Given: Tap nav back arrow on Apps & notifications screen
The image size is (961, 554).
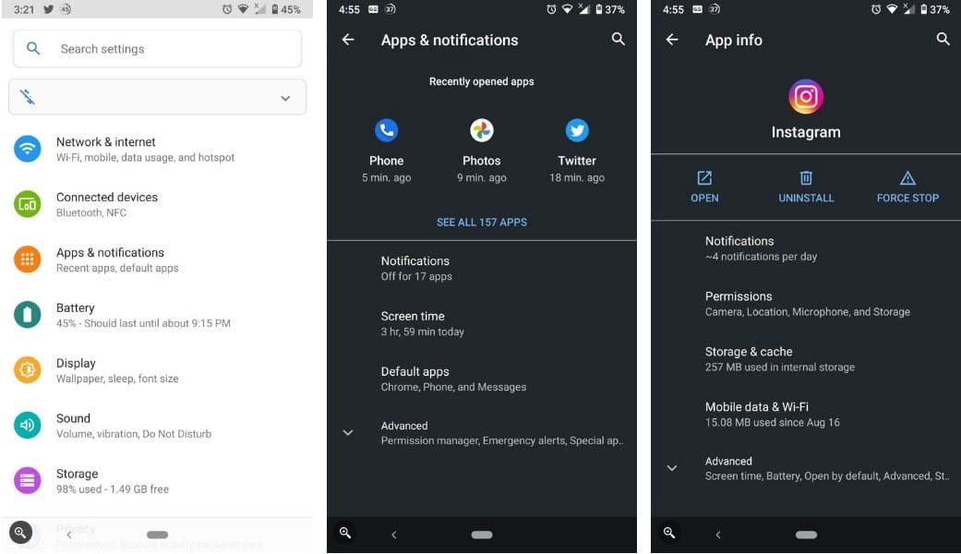Looking at the screenshot, I should (394, 535).
